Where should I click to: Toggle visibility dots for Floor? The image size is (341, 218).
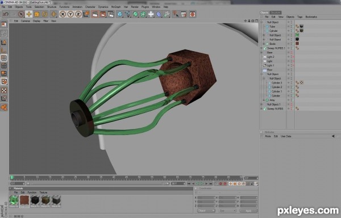click(x=292, y=70)
